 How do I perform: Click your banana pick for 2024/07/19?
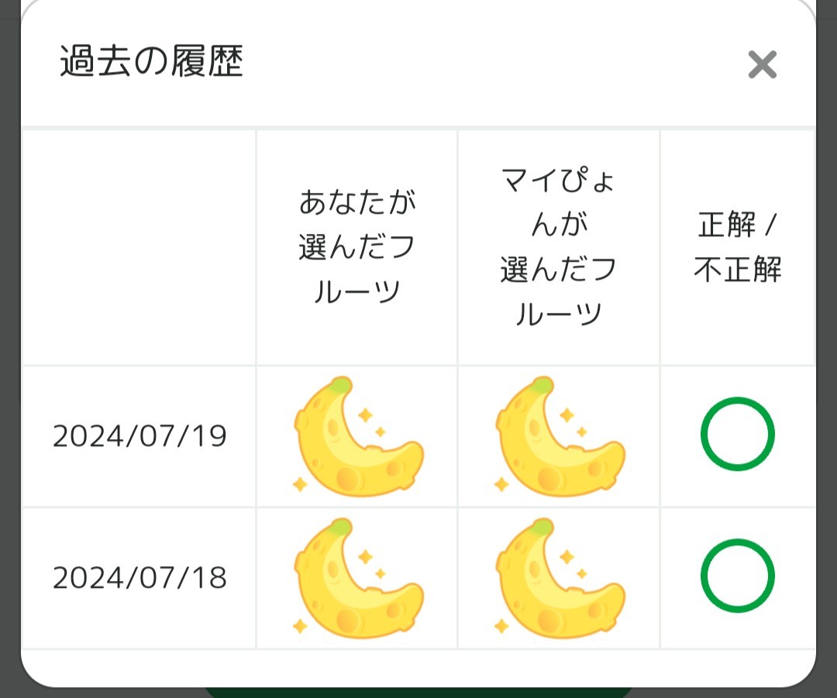click(358, 437)
